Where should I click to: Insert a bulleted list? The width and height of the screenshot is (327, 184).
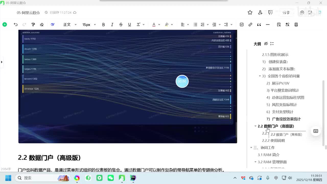point(195,25)
